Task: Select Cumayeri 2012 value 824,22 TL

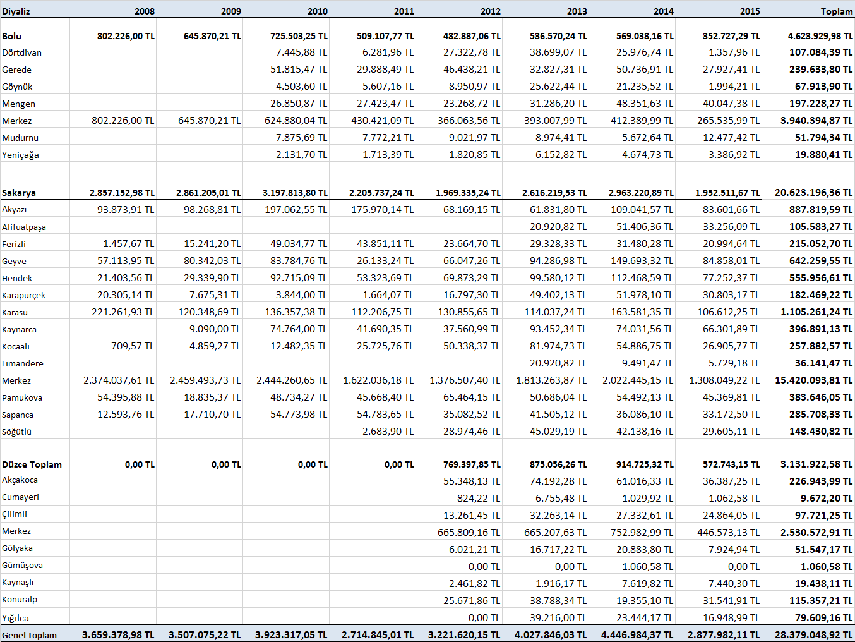Action: coord(479,499)
